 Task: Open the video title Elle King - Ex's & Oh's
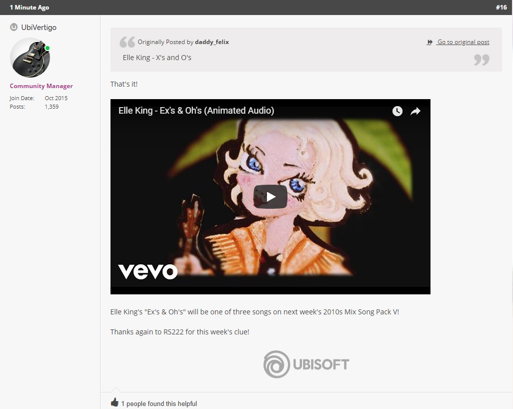point(196,111)
